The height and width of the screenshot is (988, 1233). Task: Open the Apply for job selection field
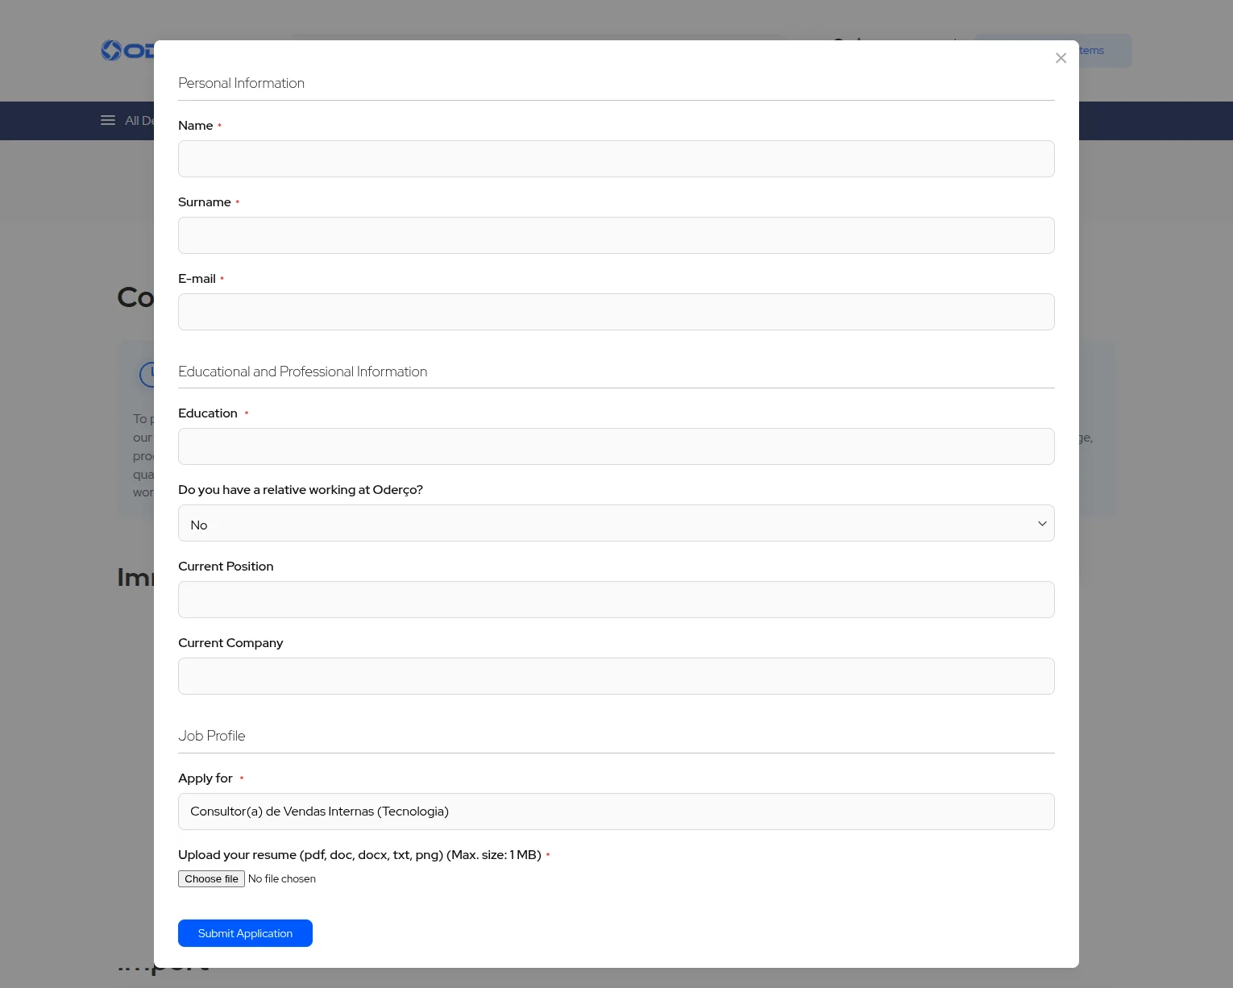[616, 812]
